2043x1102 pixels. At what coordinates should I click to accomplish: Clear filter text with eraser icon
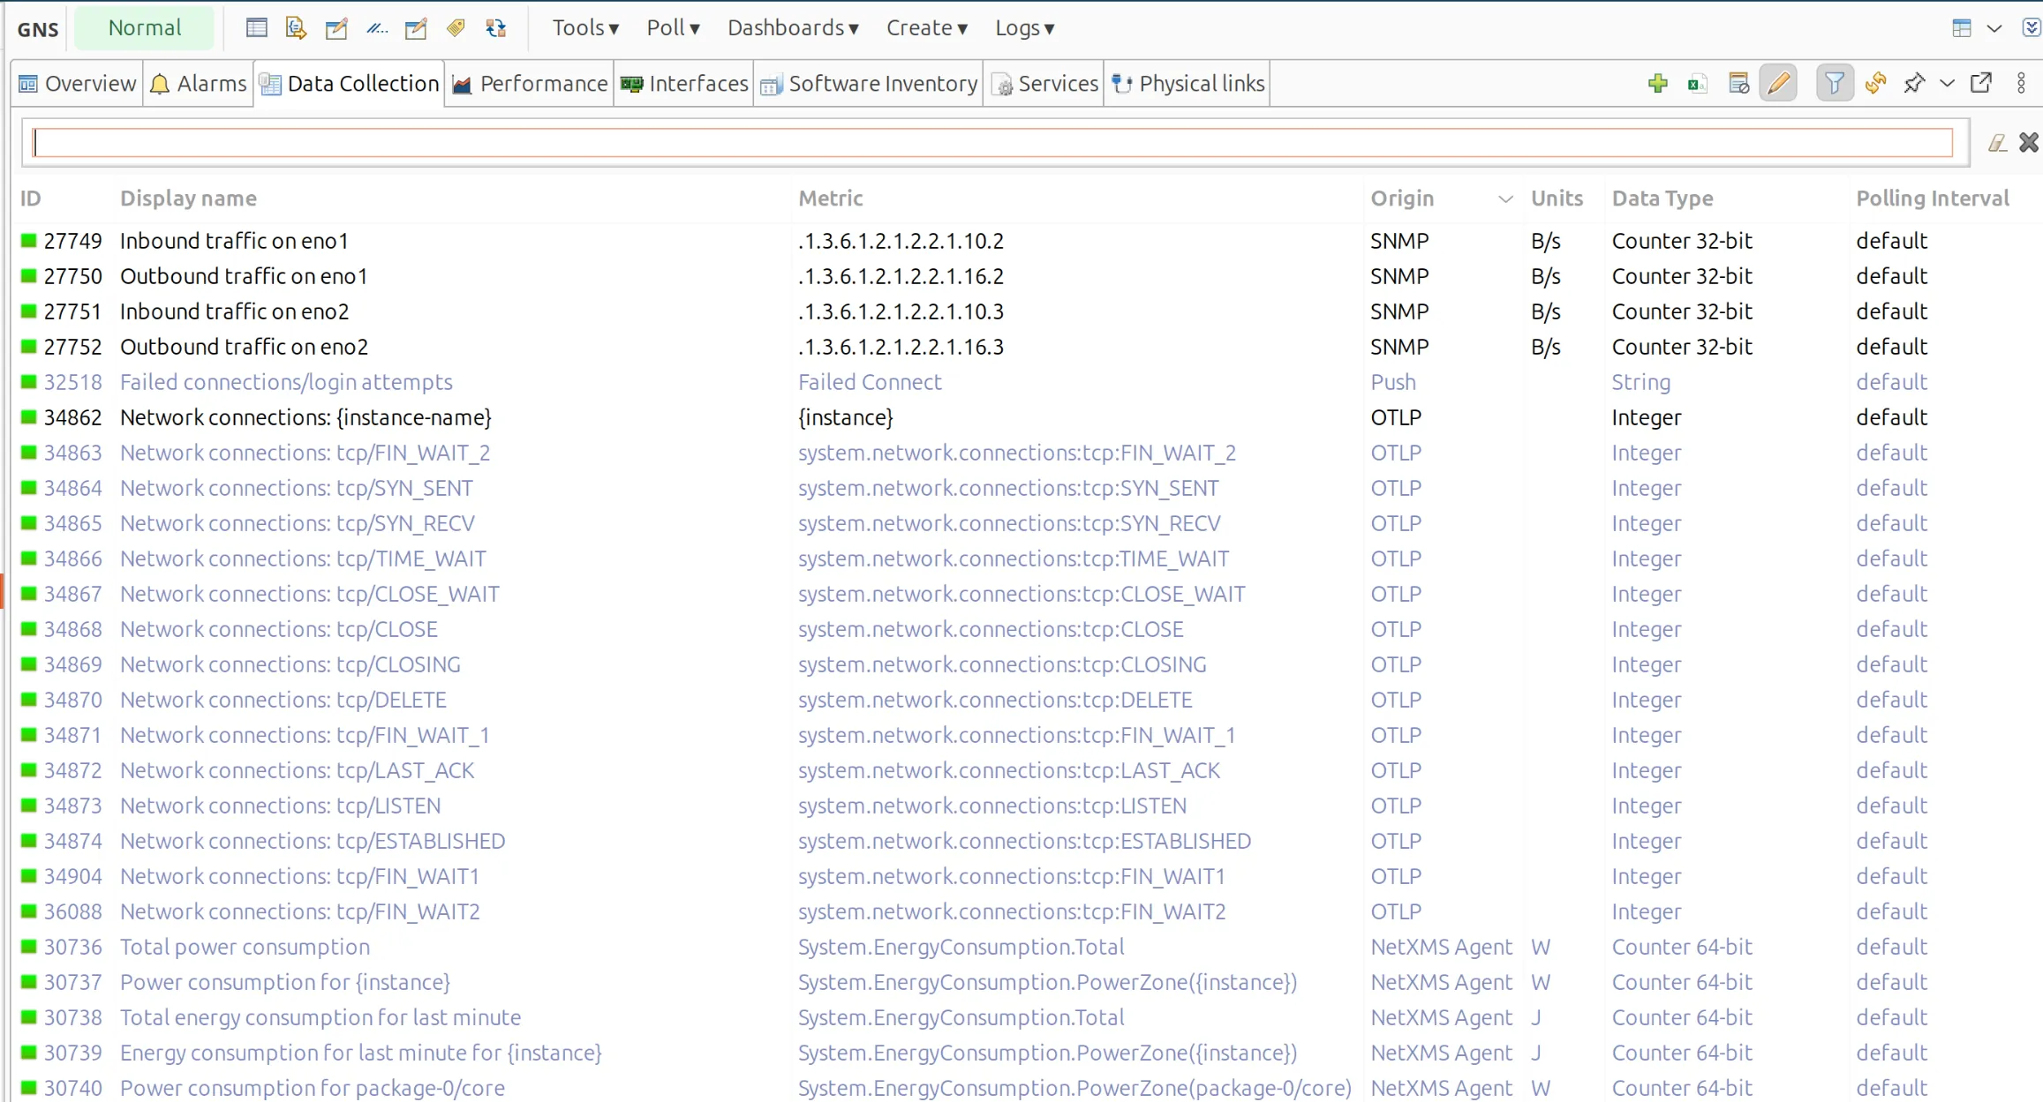click(1997, 143)
